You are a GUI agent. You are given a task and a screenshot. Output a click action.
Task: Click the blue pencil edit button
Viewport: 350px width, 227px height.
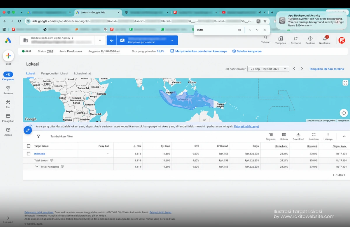pyautogui.click(x=28, y=130)
